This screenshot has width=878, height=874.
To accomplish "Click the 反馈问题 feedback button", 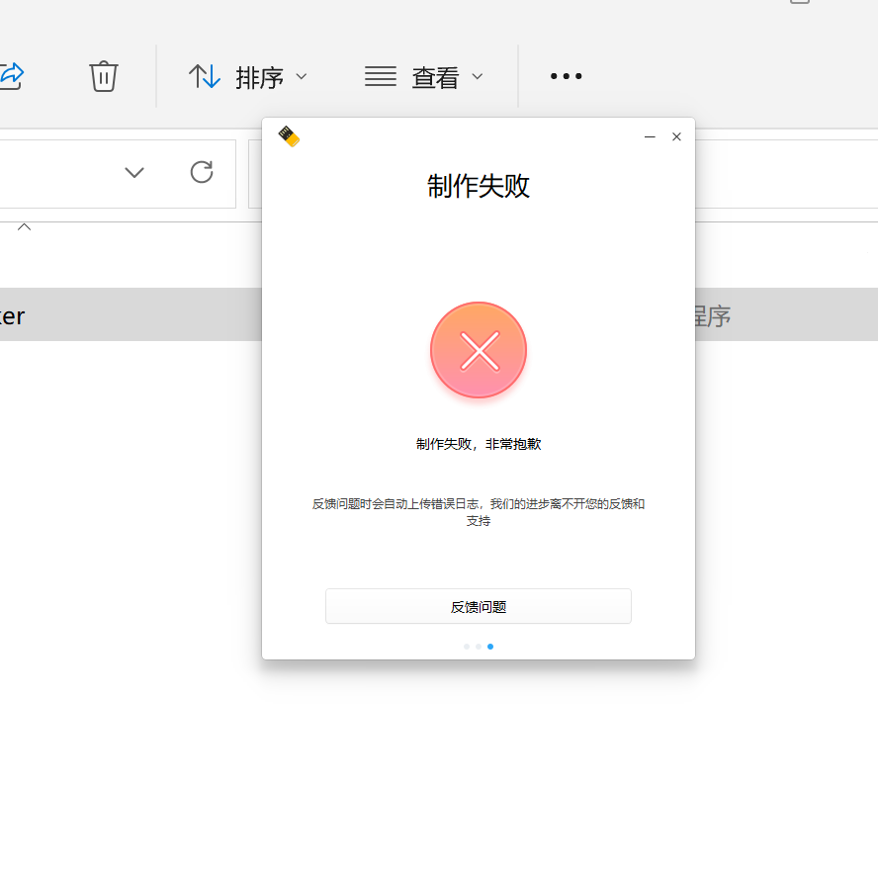I will pyautogui.click(x=479, y=606).
